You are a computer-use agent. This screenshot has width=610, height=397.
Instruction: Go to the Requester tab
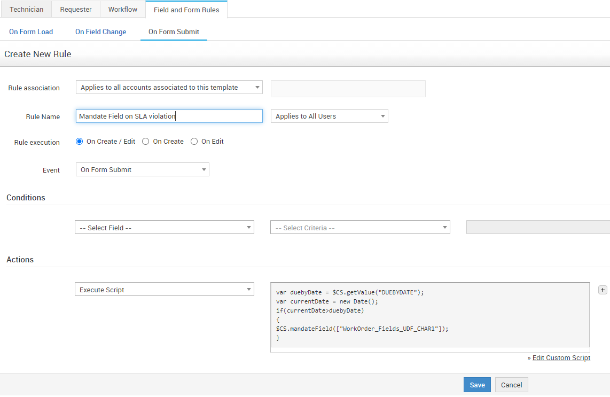click(x=76, y=10)
